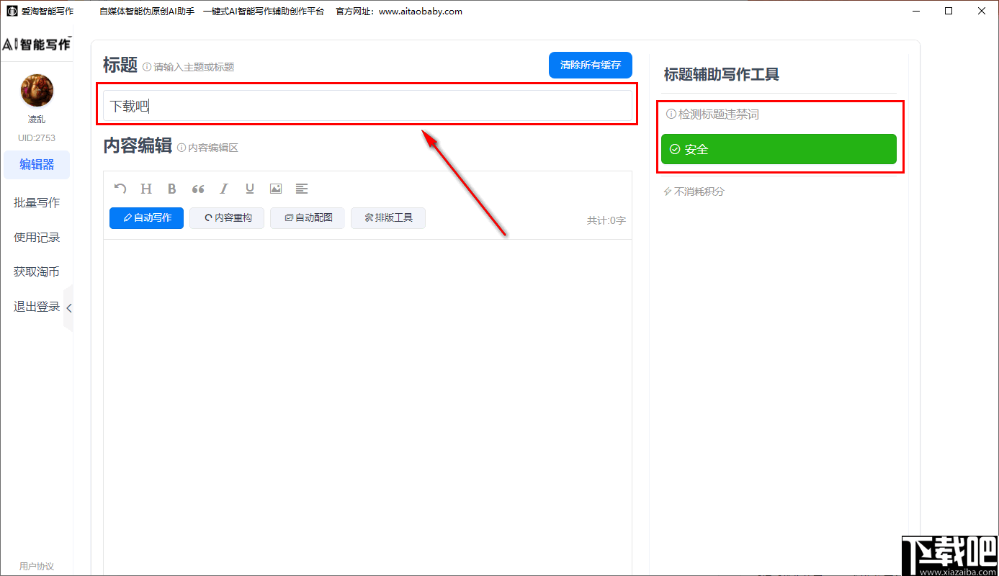Viewport: 999px width, 576px height.
Task: Start 自动写作 button
Action: 146,217
